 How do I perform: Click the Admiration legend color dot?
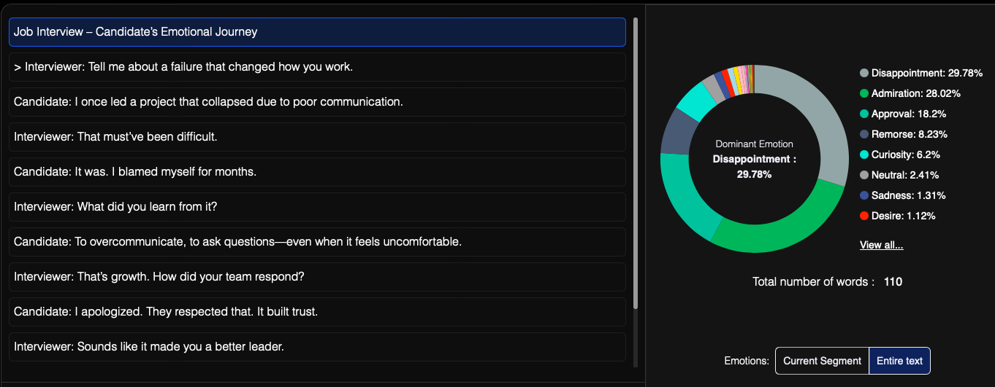tap(864, 93)
